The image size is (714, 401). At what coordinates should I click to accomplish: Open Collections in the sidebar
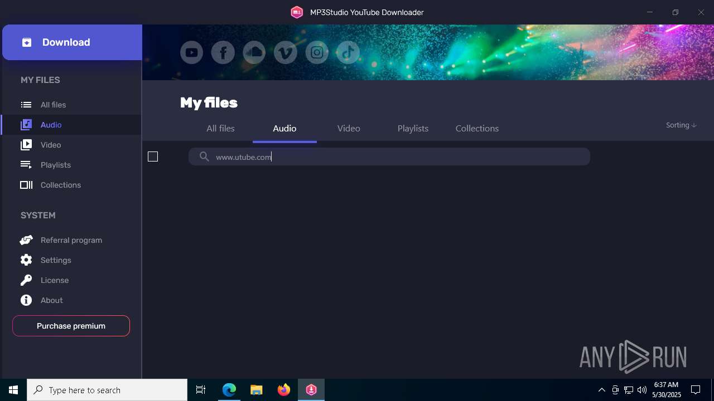[x=71, y=185]
